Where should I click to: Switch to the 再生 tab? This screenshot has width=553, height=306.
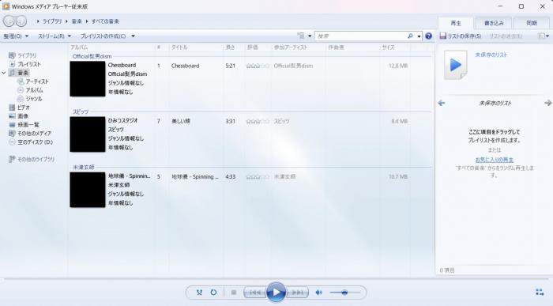[456, 23]
